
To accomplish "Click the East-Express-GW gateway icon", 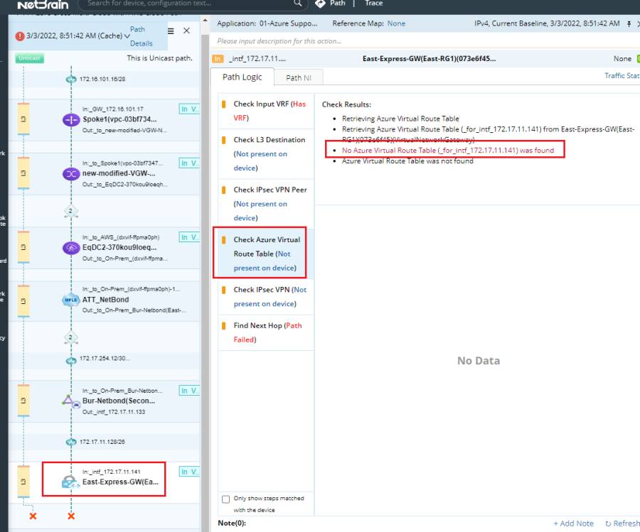I will (x=70, y=482).
